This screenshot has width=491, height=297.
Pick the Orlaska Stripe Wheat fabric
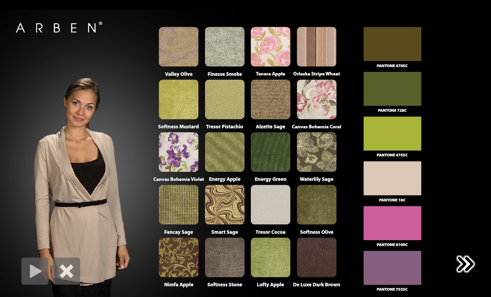[317, 47]
